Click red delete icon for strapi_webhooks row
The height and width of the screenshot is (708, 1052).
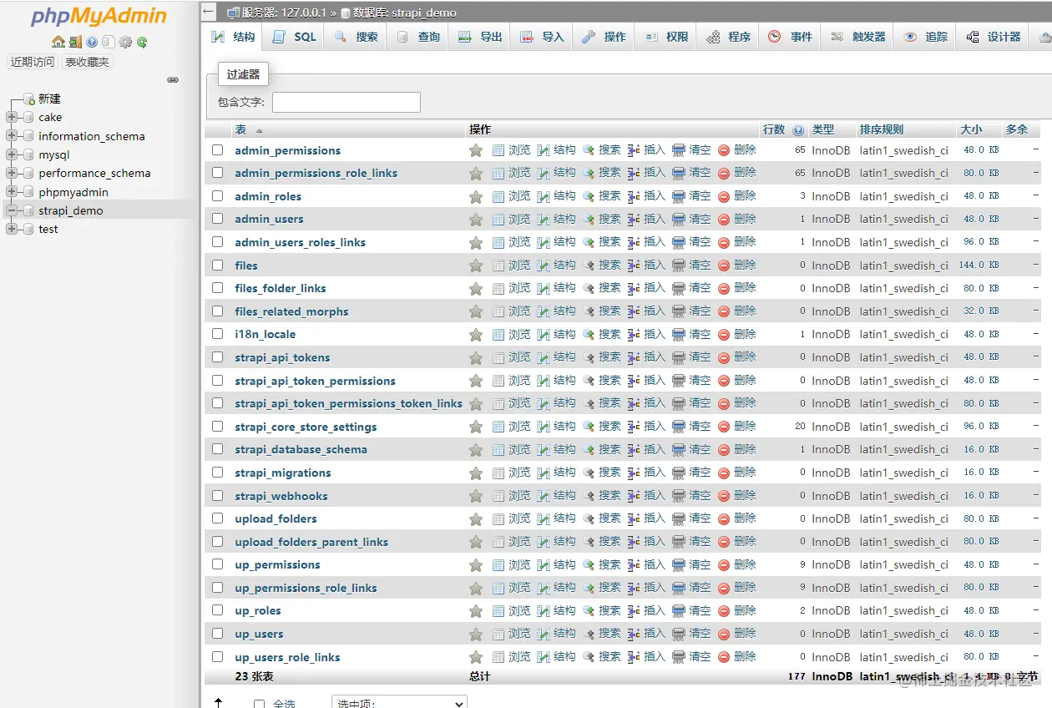point(724,495)
